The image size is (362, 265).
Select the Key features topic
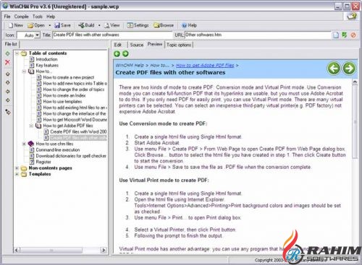click(47, 65)
